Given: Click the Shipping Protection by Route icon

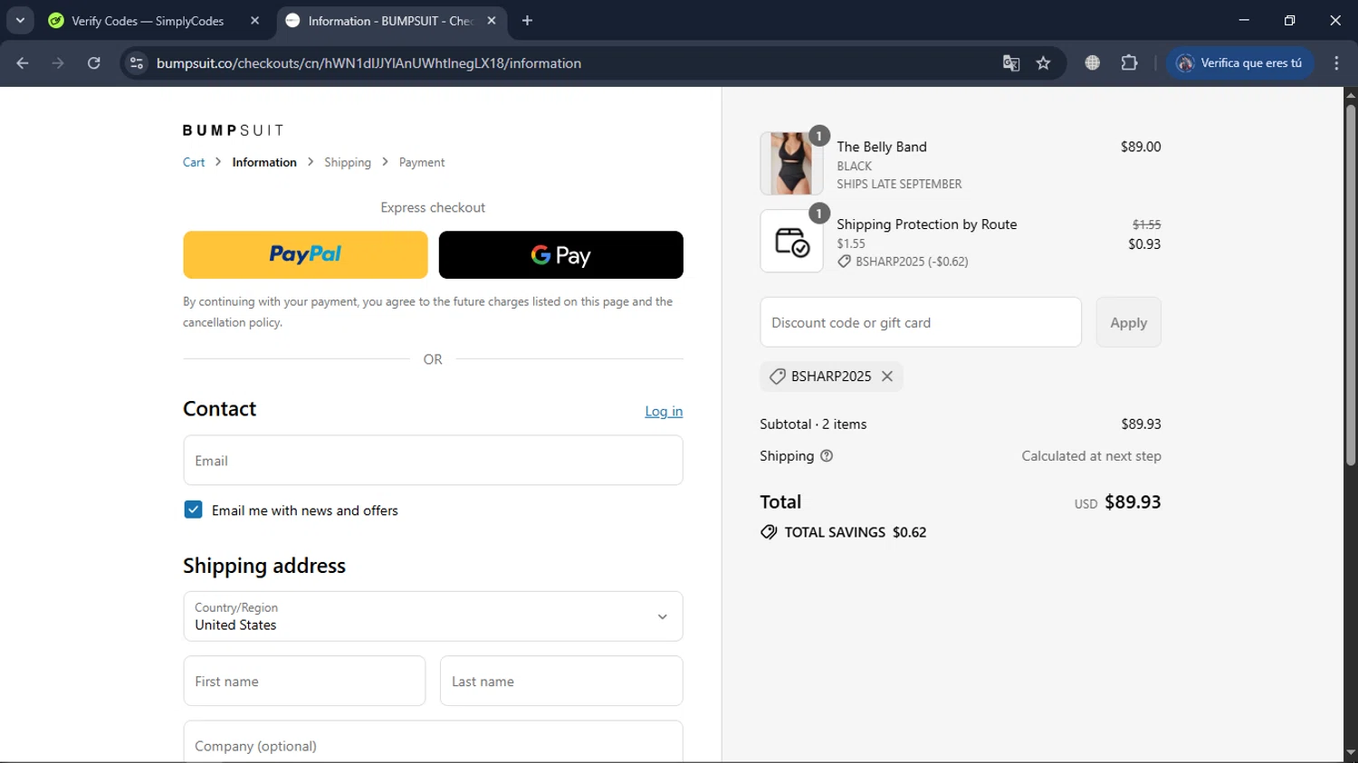Looking at the screenshot, I should [791, 241].
